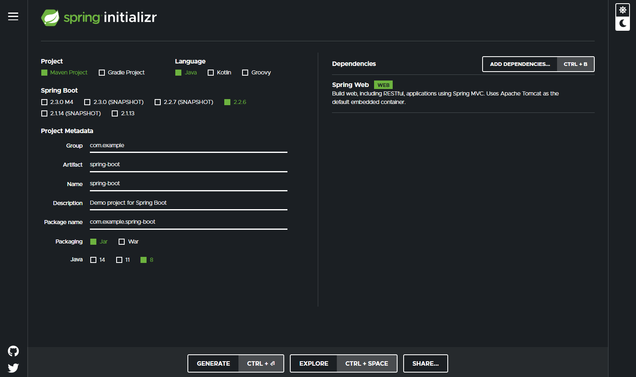Click the WEB tag badge
Viewport: 636px width, 377px height.
point(383,85)
